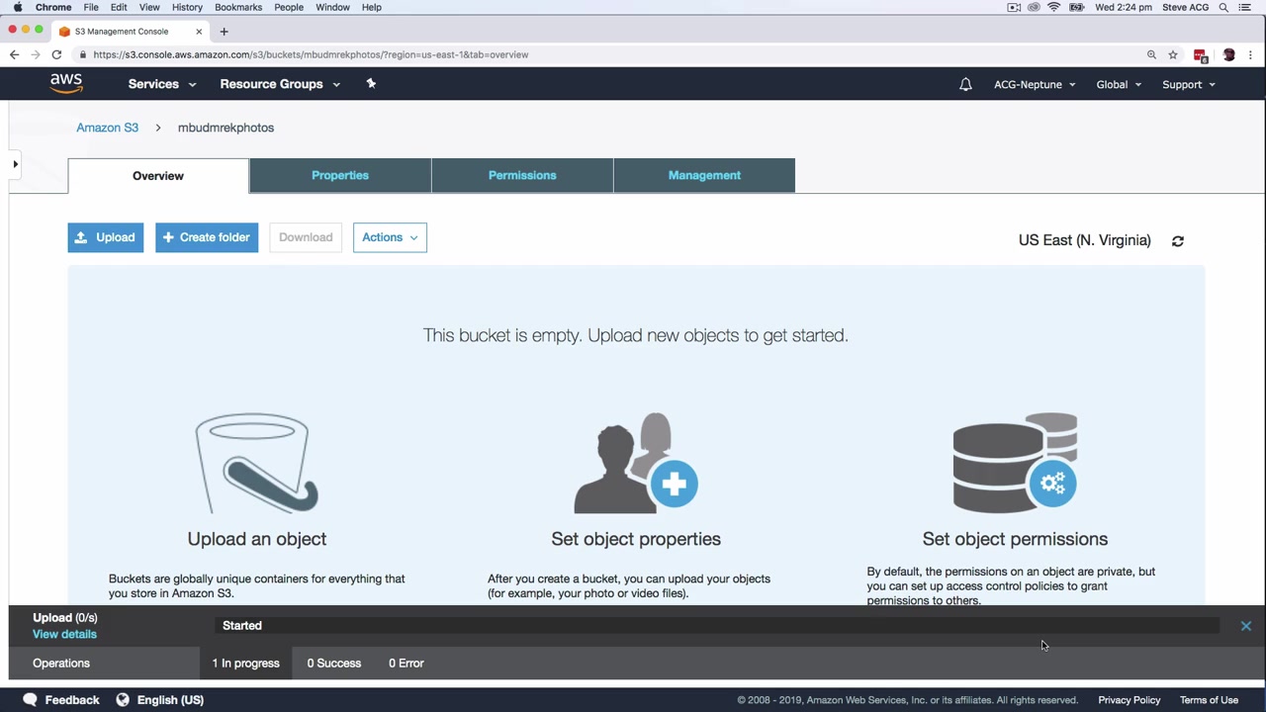This screenshot has height=712, width=1266.
Task: Expand the left side navigation panel arrow
Action: click(15, 164)
